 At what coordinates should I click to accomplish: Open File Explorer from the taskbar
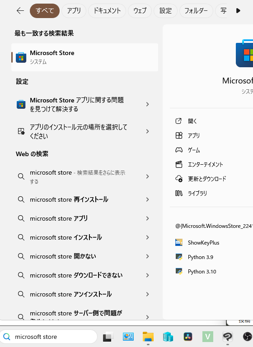[148, 337]
